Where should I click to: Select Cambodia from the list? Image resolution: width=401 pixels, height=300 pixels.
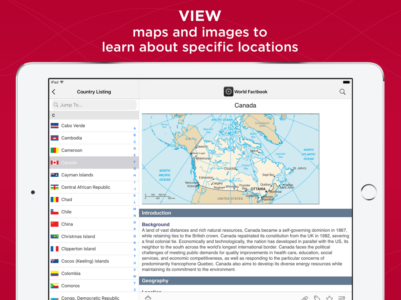click(94, 138)
